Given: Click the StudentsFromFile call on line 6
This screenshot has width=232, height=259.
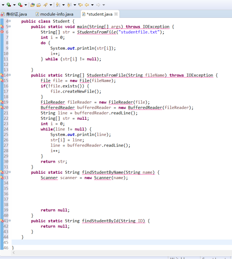Looking at the screenshot, I should [97, 32].
